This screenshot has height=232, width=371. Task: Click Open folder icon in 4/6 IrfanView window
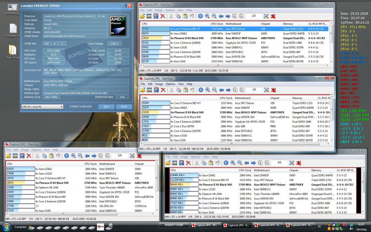tap(168, 163)
